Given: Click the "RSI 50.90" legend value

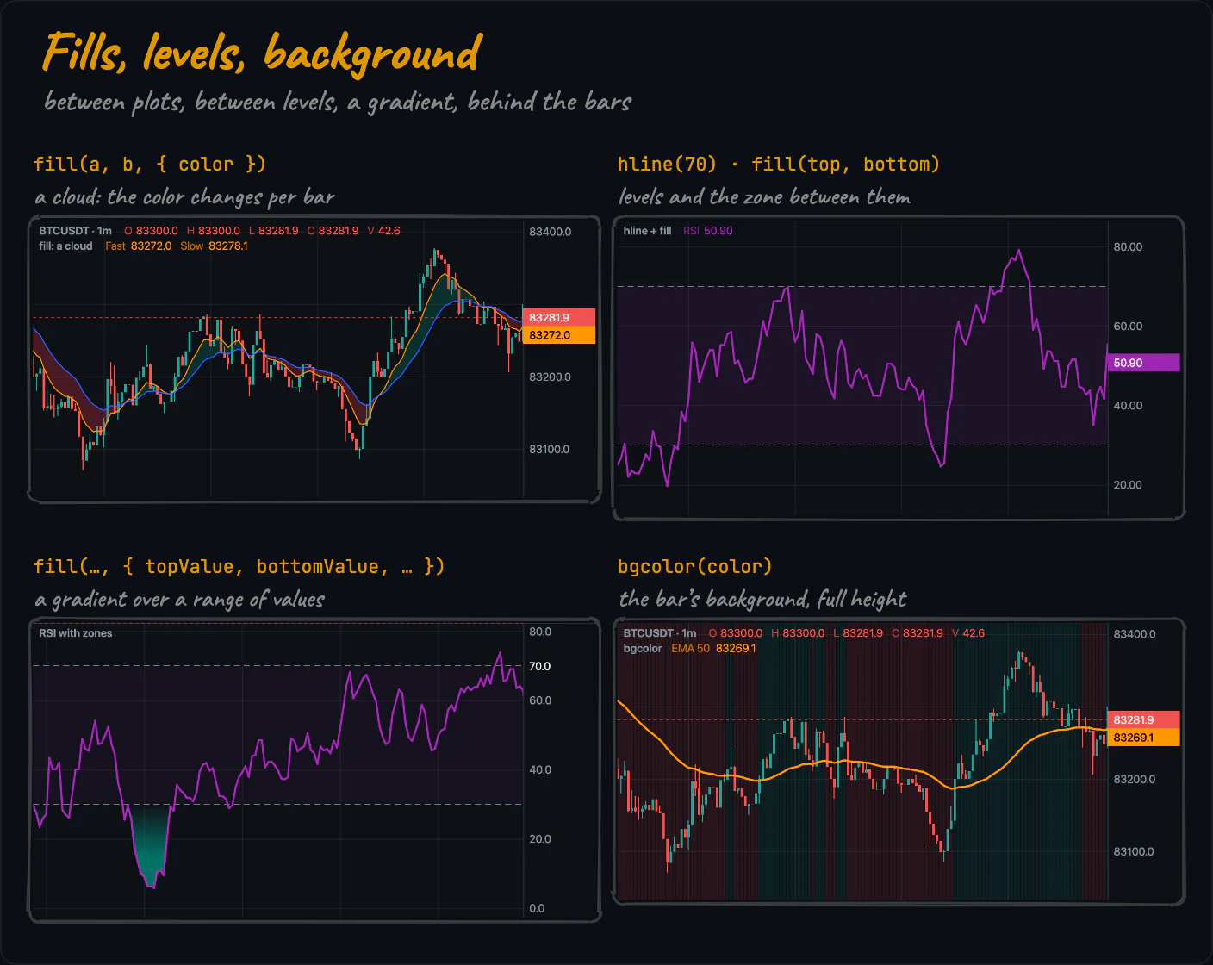Looking at the screenshot, I should tap(708, 231).
